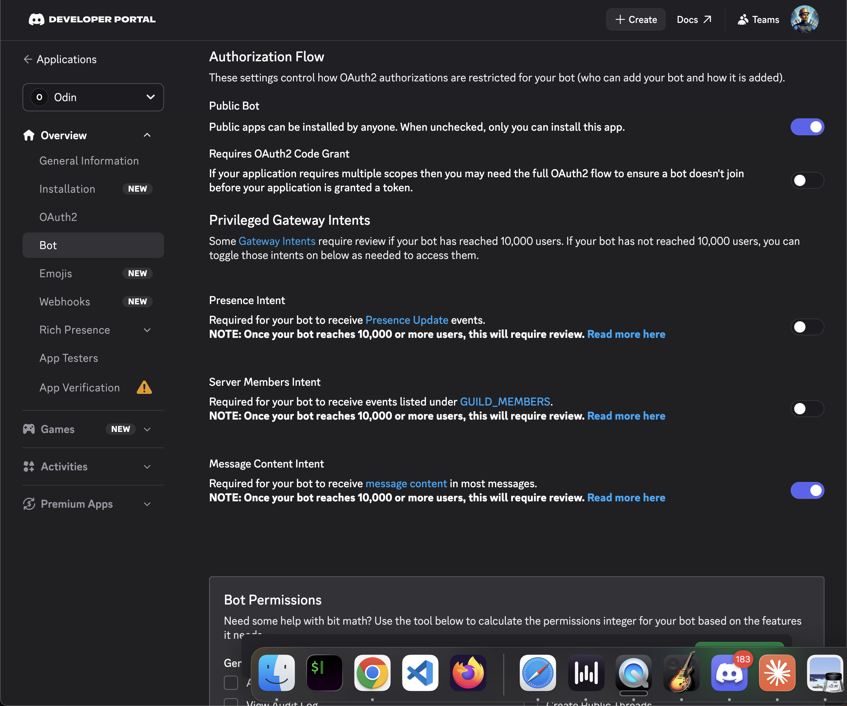Click the Discord logo in the header
Image resolution: width=847 pixels, height=706 pixels.
[x=36, y=19]
